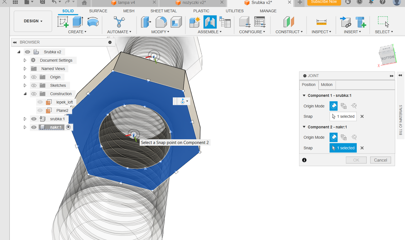Click the Configure model icon
The image size is (405, 240).
tap(245, 22)
